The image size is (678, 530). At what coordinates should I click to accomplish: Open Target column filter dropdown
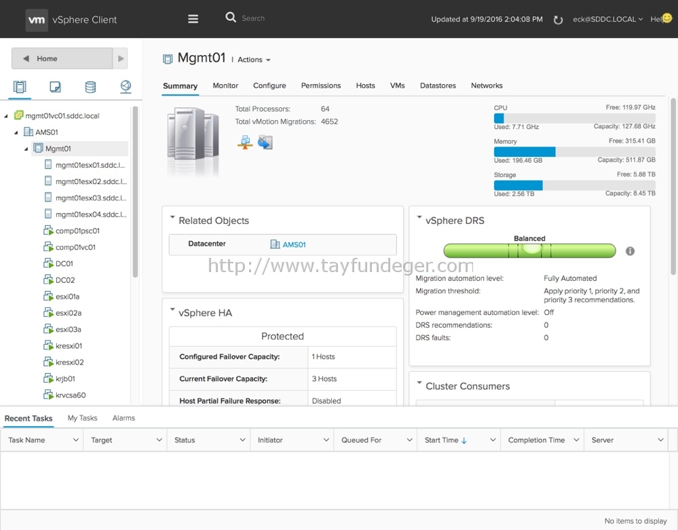pyautogui.click(x=159, y=440)
